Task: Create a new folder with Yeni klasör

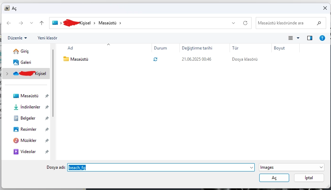Action: [x=47, y=38]
